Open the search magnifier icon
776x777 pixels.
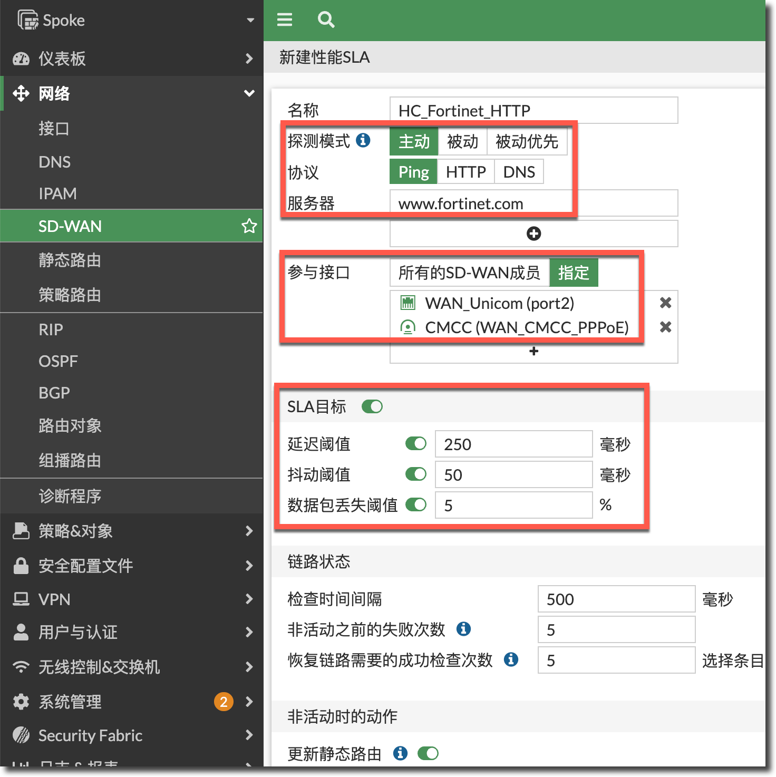coord(326,20)
